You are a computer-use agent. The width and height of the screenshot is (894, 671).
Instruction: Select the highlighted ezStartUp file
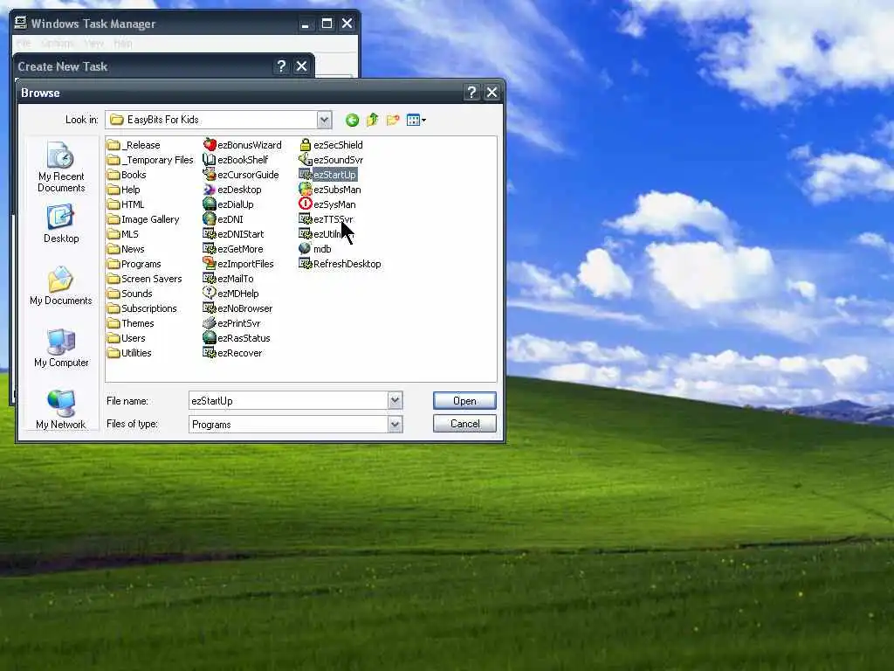[328, 175]
